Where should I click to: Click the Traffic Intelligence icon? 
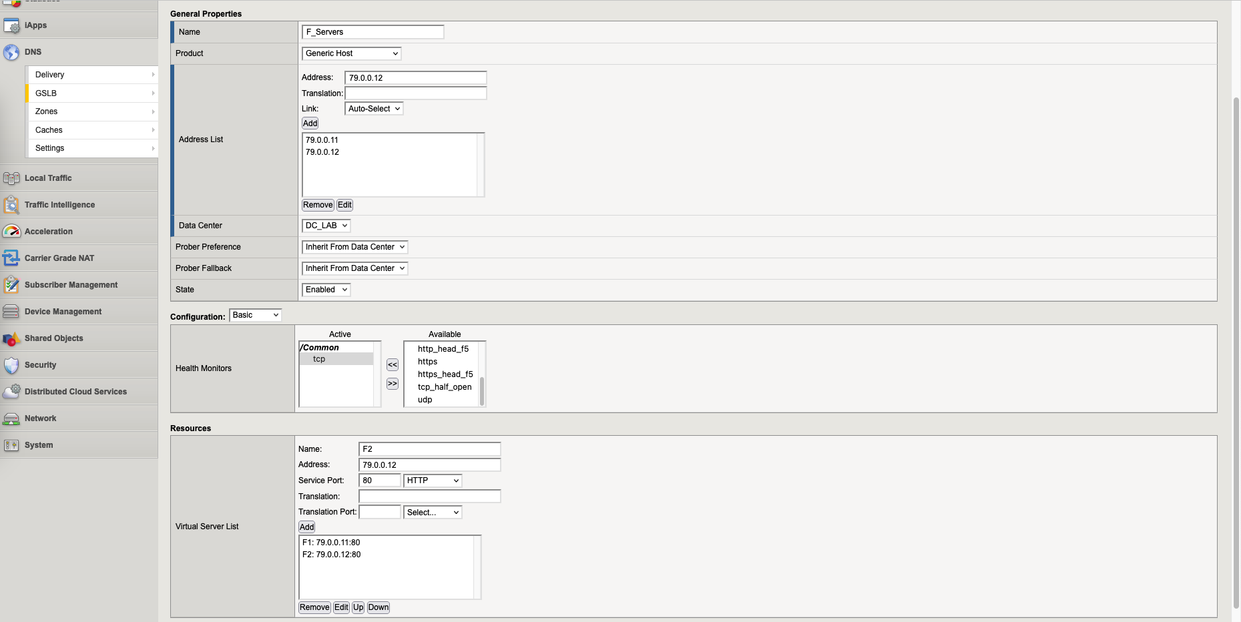[x=11, y=205]
